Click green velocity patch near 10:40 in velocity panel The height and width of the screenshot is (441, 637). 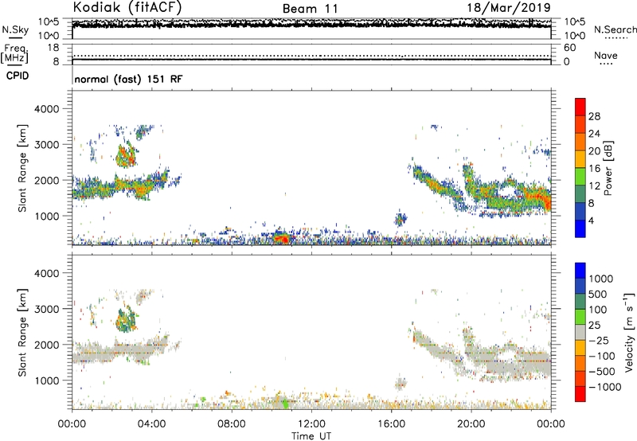tap(284, 404)
